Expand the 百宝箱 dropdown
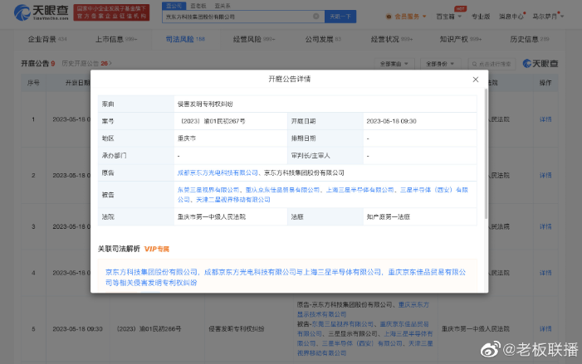Screen dimensions: 582x364 point(449,17)
